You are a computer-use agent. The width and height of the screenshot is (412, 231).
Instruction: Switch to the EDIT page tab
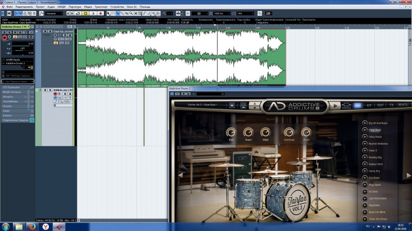click(x=380, y=105)
